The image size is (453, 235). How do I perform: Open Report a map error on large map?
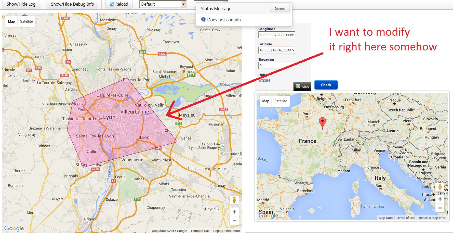tap(227, 231)
